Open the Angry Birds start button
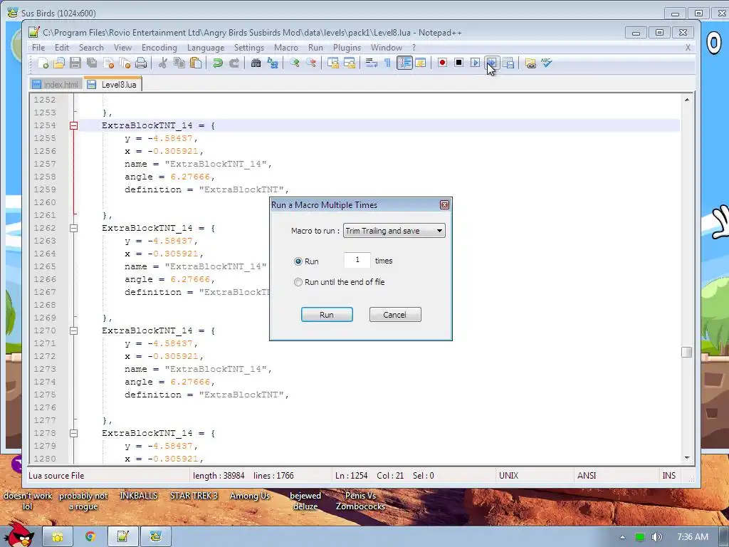Viewport: 729px width, 547px height. 19,534
